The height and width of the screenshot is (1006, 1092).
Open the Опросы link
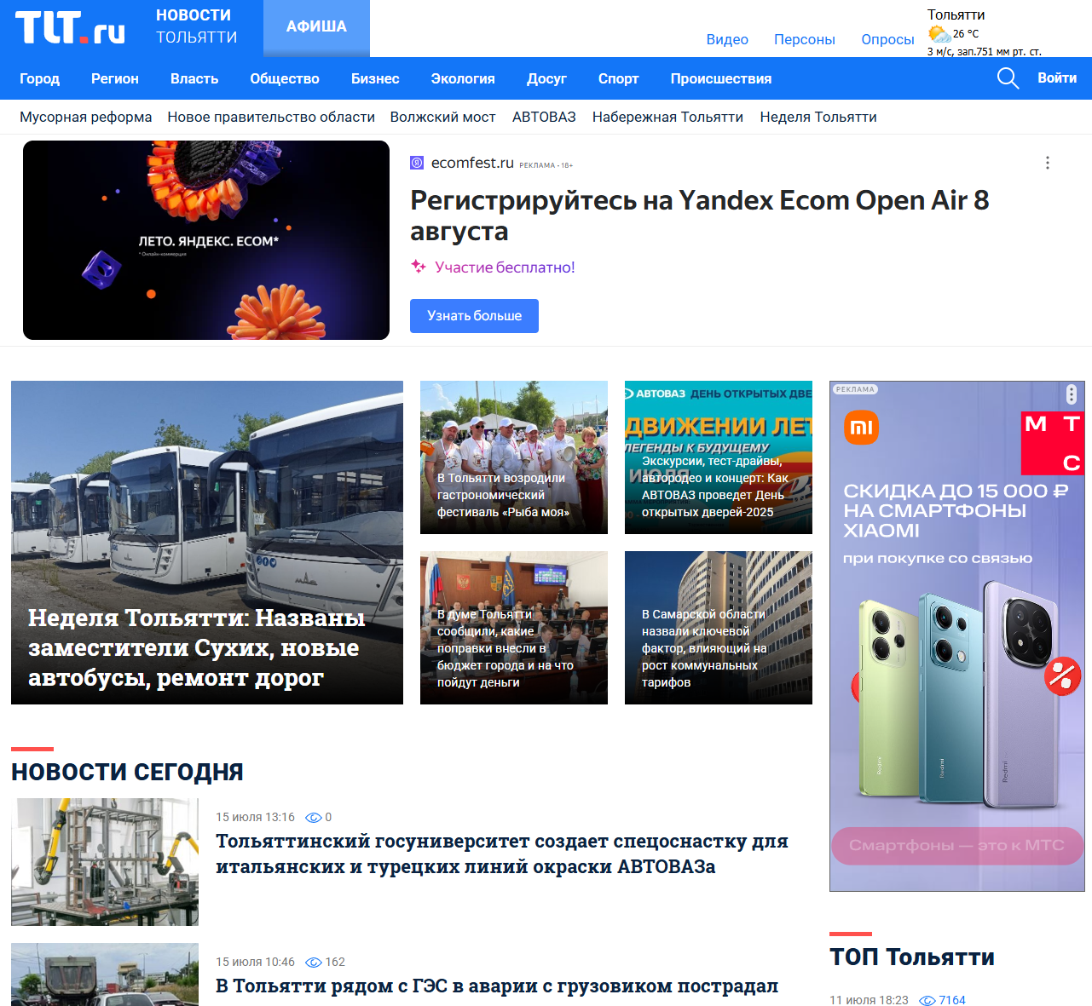887,39
